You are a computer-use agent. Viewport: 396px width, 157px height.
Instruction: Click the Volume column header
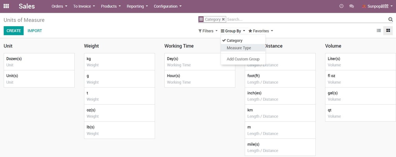333,46
